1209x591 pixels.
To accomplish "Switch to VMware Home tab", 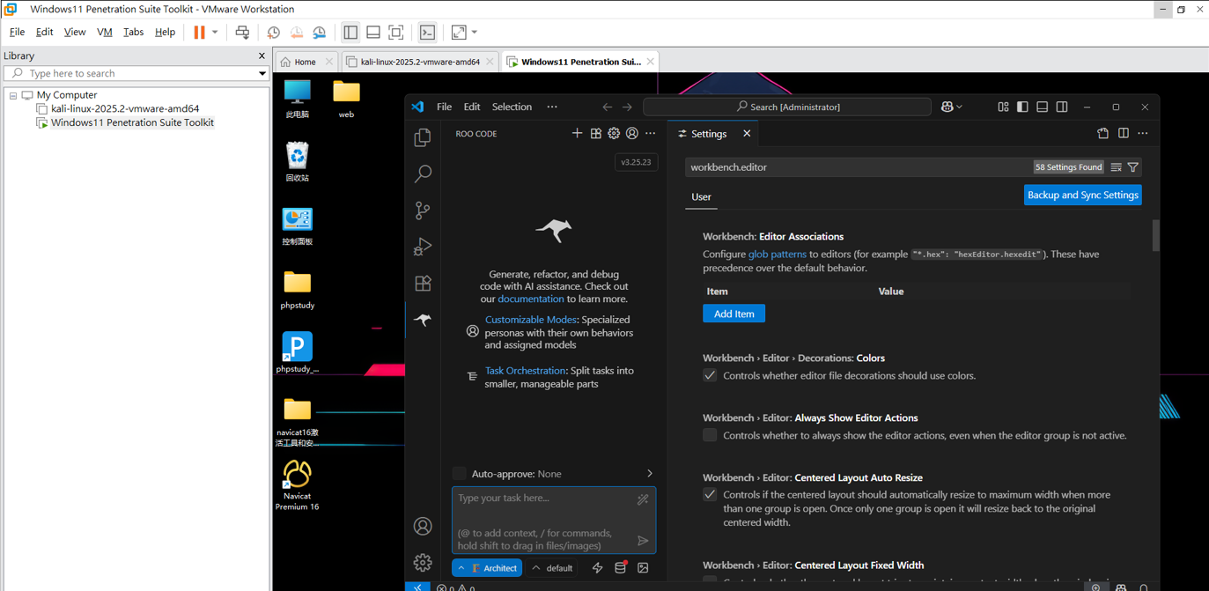I will click(305, 62).
